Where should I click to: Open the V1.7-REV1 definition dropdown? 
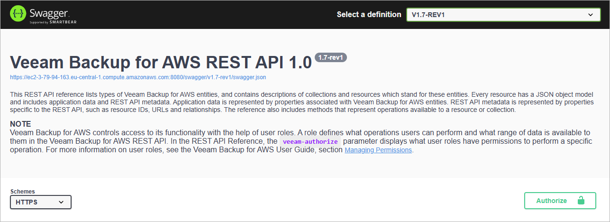(x=503, y=15)
